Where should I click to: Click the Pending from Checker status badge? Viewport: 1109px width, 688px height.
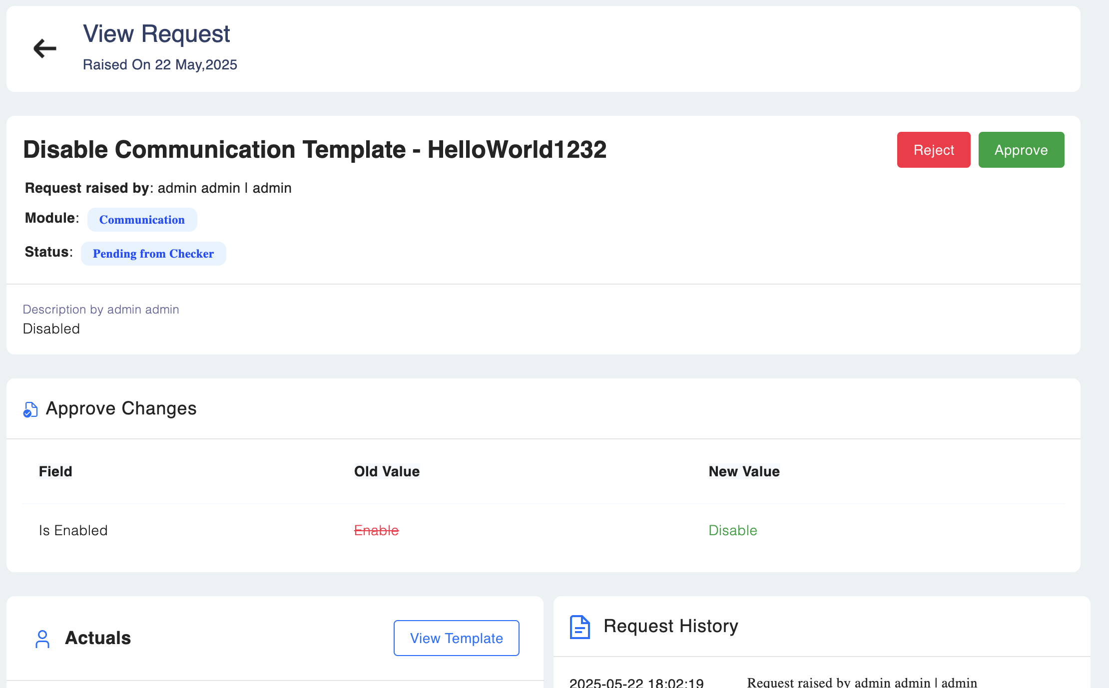153,254
